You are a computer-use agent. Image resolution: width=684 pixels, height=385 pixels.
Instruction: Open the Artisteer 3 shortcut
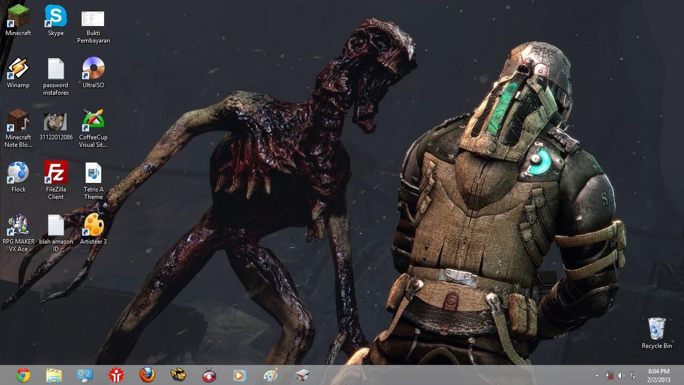click(x=93, y=225)
